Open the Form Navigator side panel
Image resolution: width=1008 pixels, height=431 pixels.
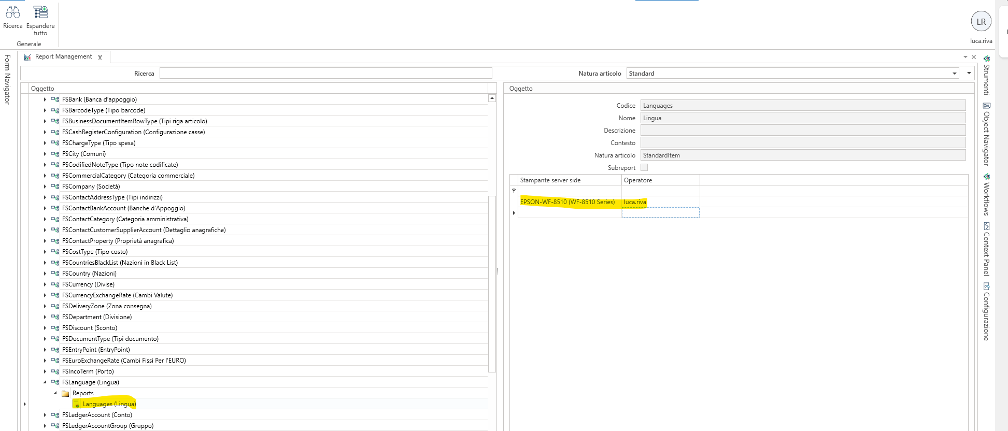click(7, 79)
